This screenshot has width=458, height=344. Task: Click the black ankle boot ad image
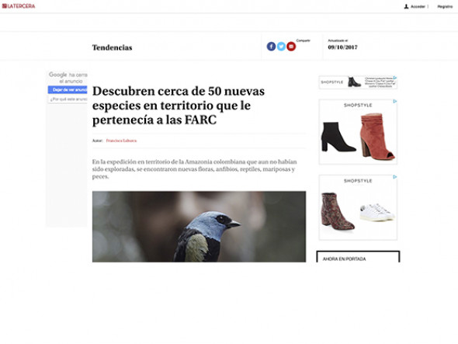(338, 137)
